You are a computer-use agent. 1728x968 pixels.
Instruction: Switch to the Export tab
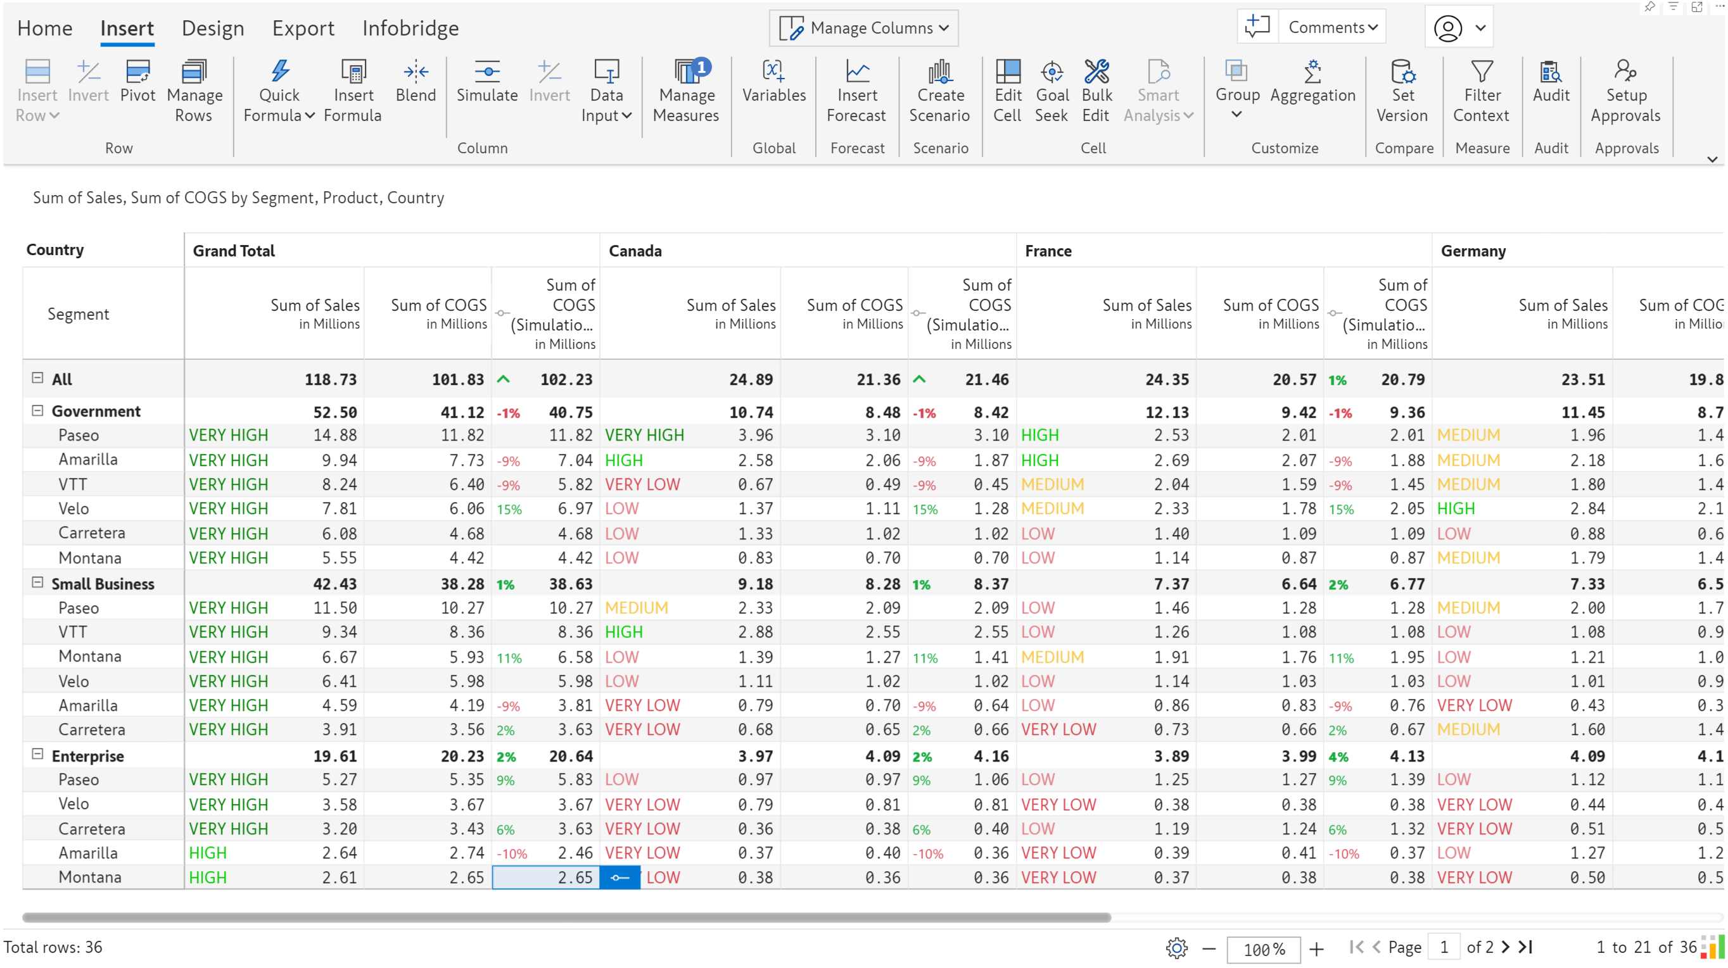tap(303, 28)
